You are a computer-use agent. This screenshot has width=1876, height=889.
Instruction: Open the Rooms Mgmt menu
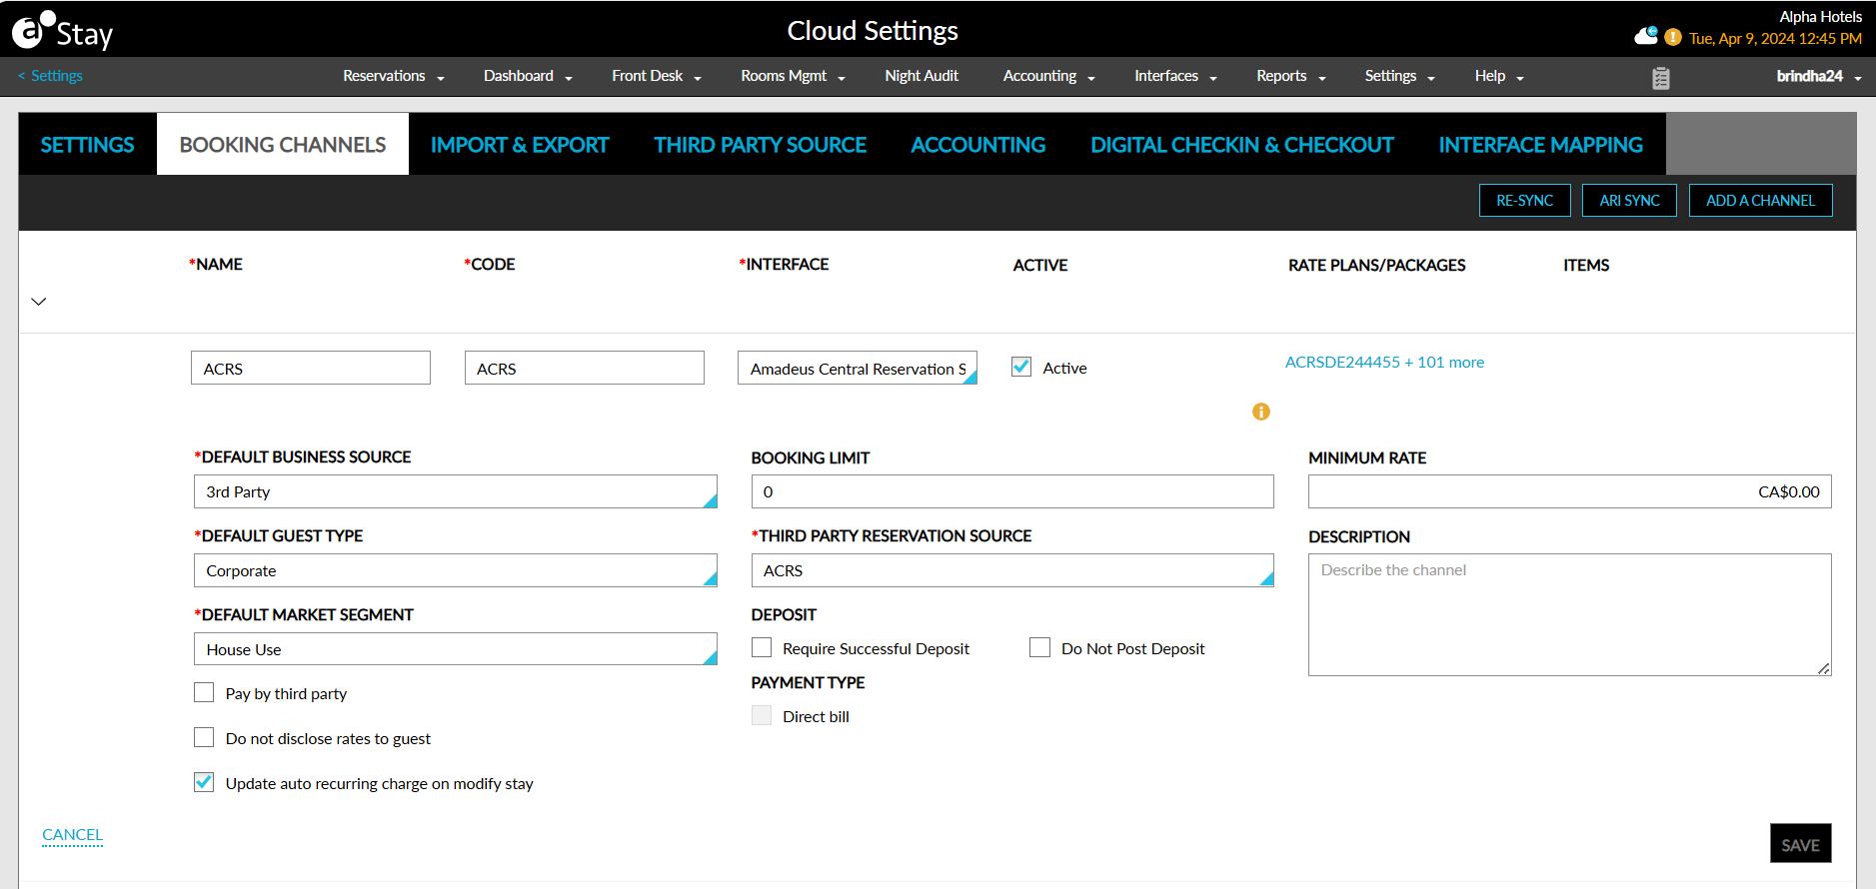click(x=792, y=76)
